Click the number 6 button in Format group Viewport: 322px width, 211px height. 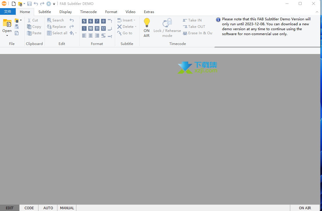[x=91, y=21]
